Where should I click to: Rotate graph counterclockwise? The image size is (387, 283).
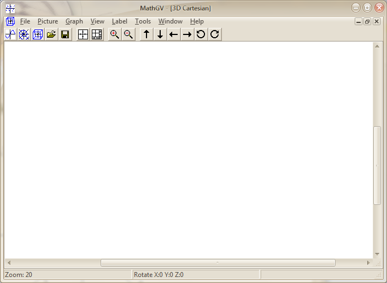tap(201, 34)
